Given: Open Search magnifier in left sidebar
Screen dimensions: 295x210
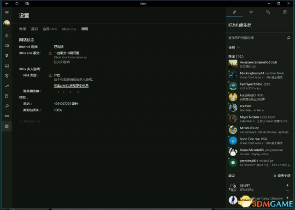Looking at the screenshot, I should pyautogui.click(x=7, y=106).
